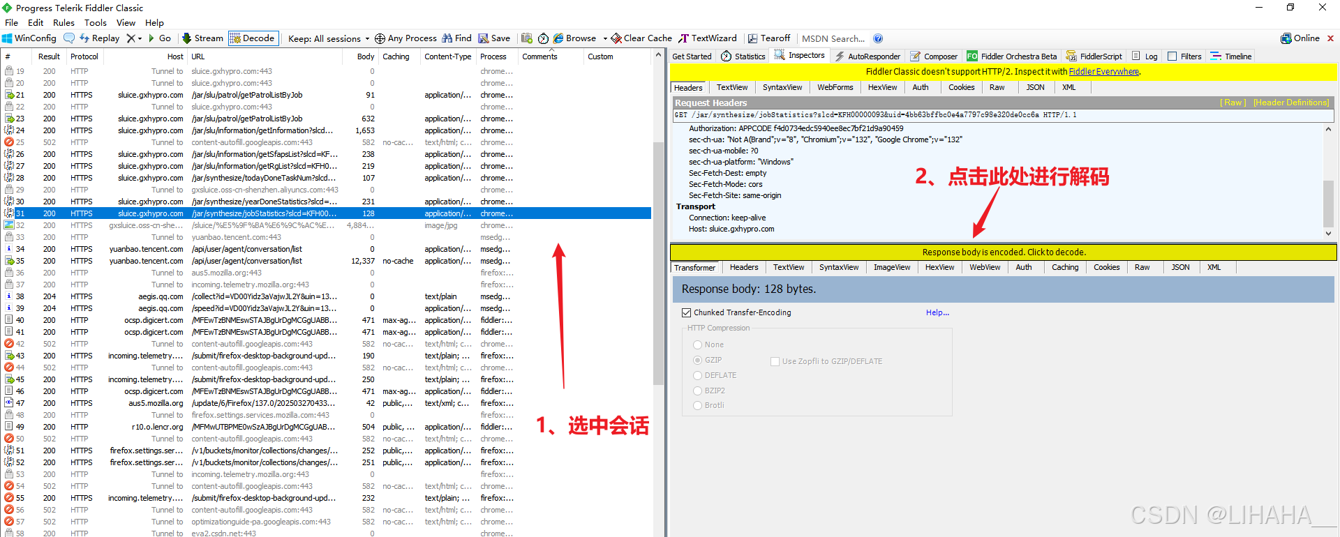This screenshot has width=1340, height=537.
Task: Click the comment bubble icon in toolbar
Action: 68,38
